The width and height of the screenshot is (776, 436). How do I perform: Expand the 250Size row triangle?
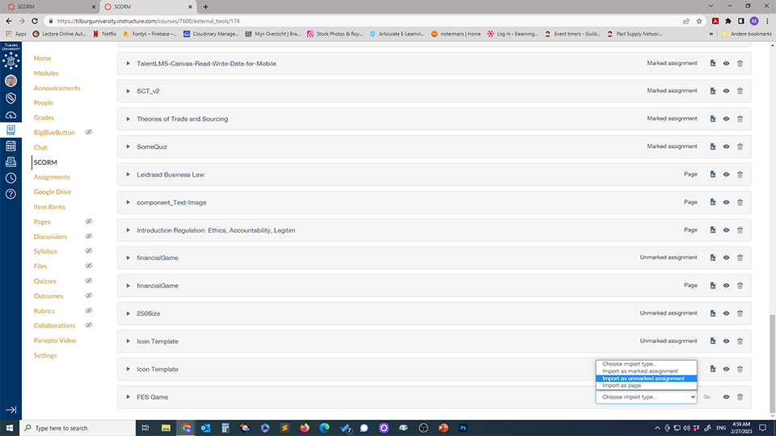128,313
